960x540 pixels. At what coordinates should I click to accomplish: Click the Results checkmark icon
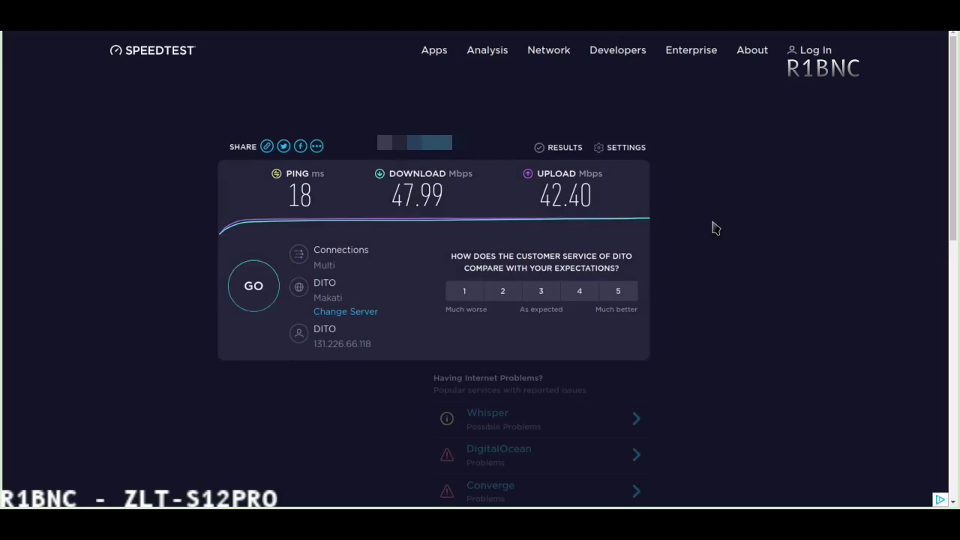[538, 148]
